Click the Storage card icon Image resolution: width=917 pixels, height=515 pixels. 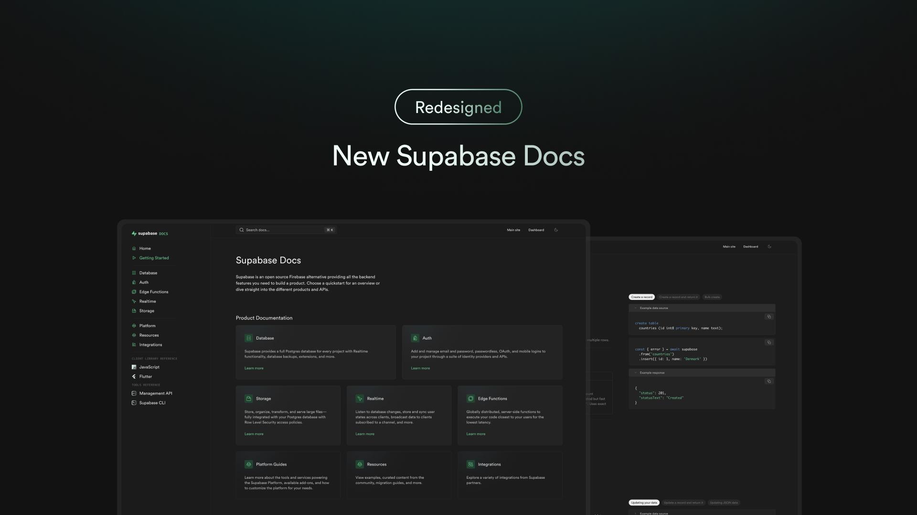(x=248, y=399)
